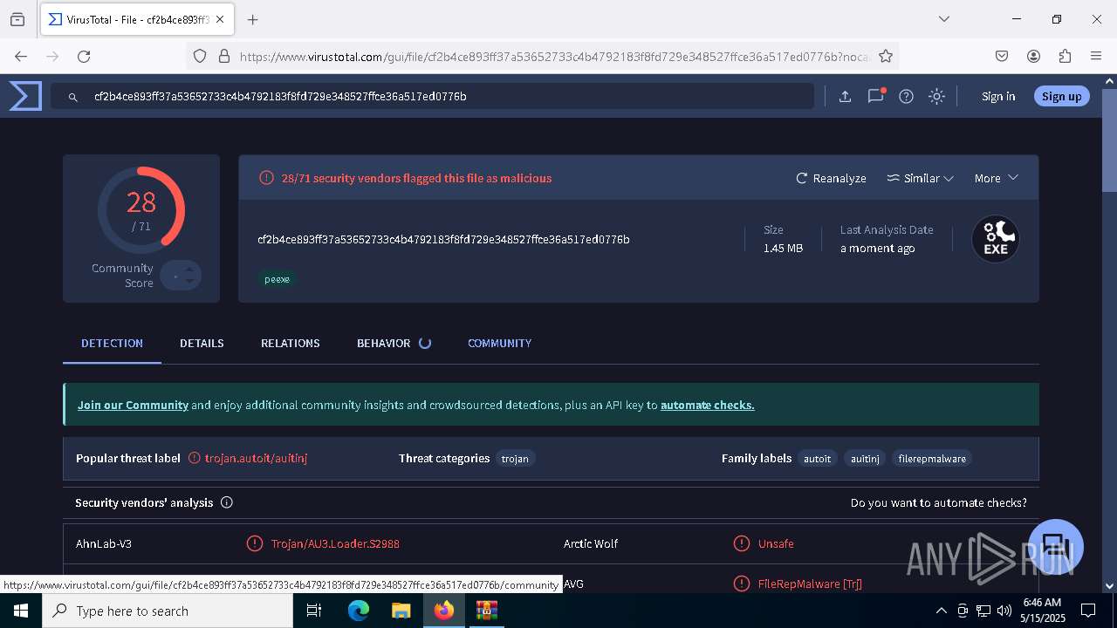Screen dimensions: 1117x628
Task: Click the peexe tag
Action: pos(277,279)
